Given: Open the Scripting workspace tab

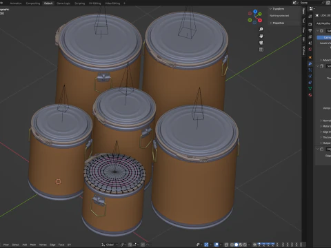Looking at the screenshot, I should pos(79,3).
